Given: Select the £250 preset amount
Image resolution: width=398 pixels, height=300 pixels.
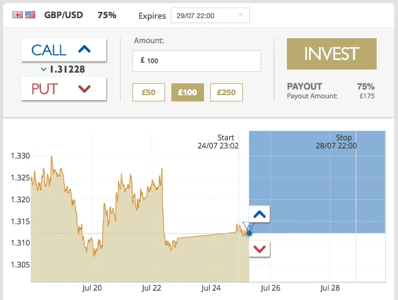Looking at the screenshot, I should 226,93.
